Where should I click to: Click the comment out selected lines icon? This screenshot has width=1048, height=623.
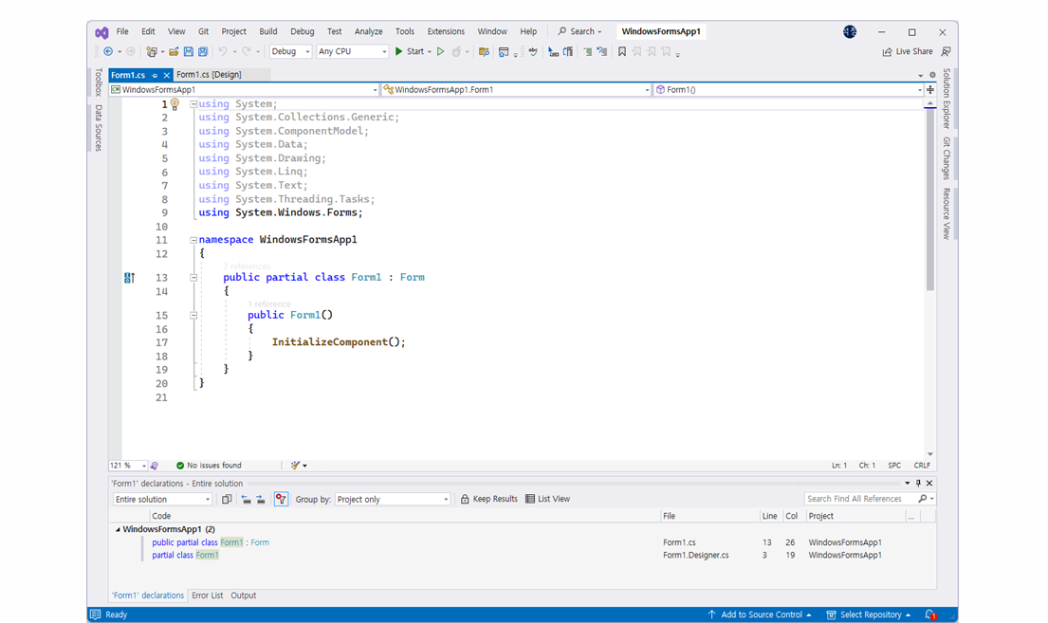click(x=587, y=51)
